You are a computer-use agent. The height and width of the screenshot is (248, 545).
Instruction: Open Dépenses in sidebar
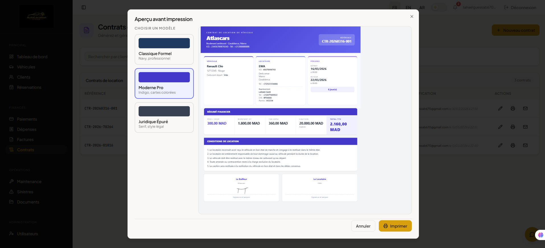36,129
